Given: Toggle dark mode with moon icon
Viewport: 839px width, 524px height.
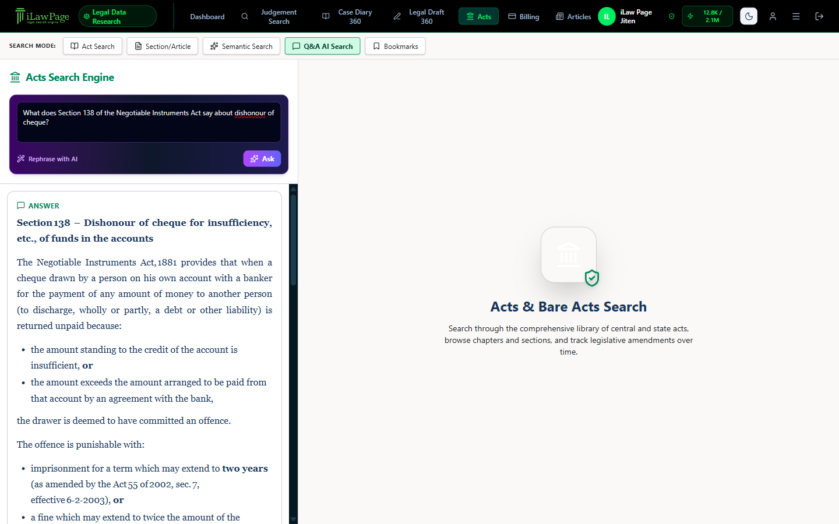Looking at the screenshot, I should 749,16.
